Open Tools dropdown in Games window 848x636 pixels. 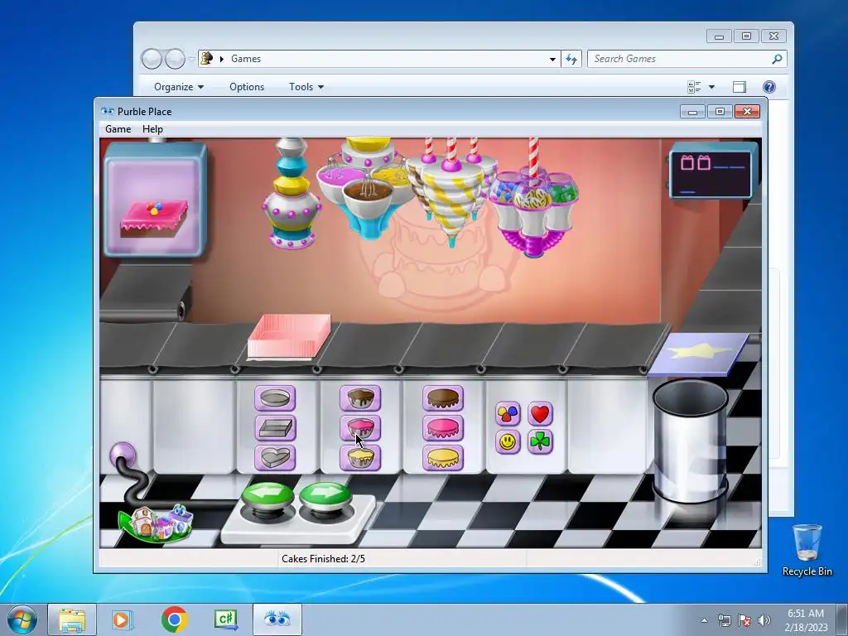(306, 87)
